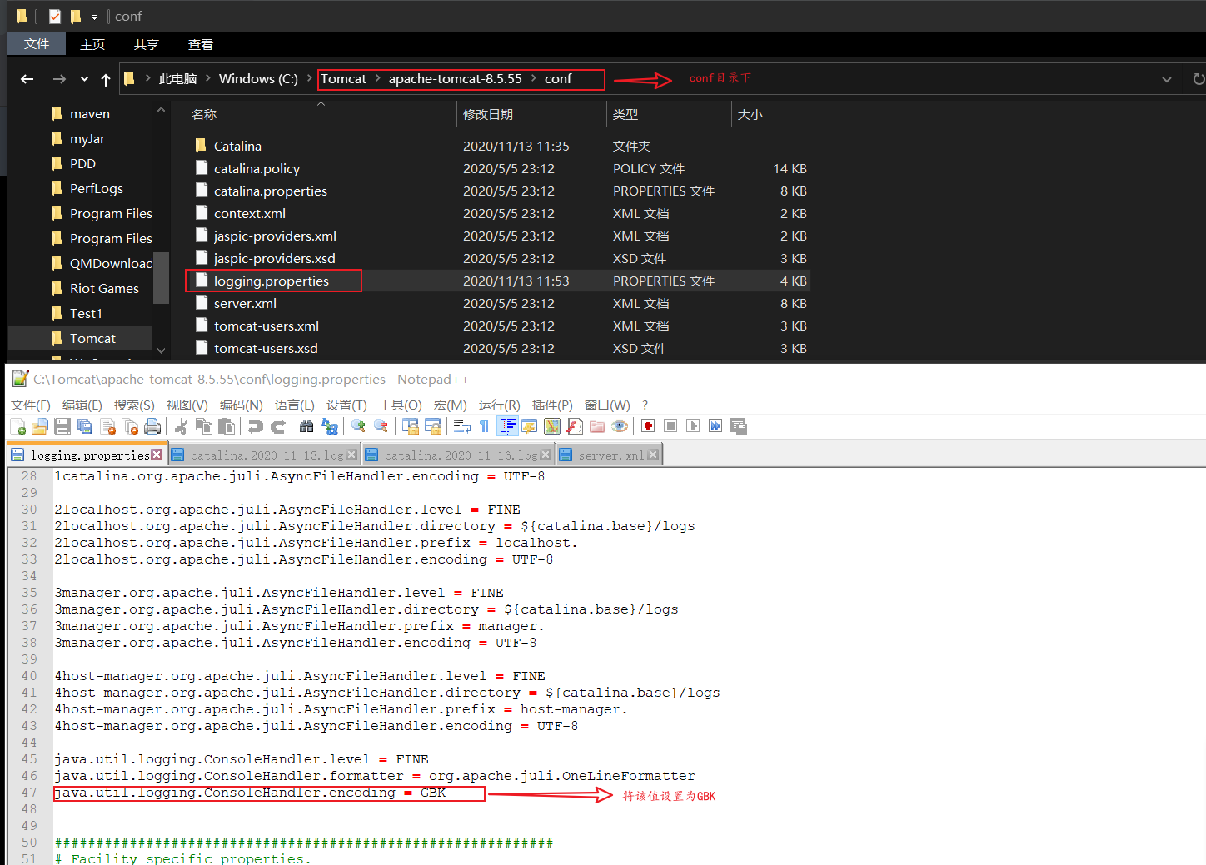Redo the last edit

click(277, 426)
